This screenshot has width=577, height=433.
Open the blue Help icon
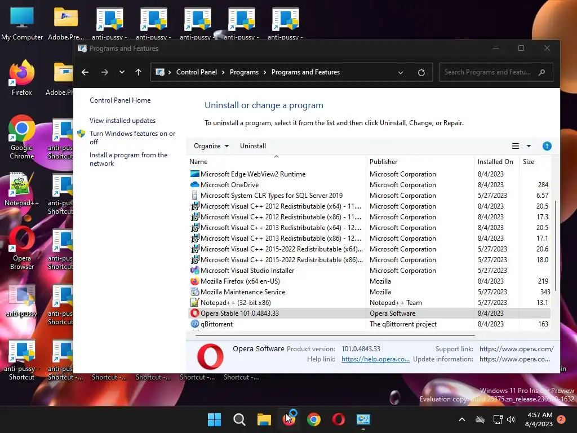coord(547,146)
